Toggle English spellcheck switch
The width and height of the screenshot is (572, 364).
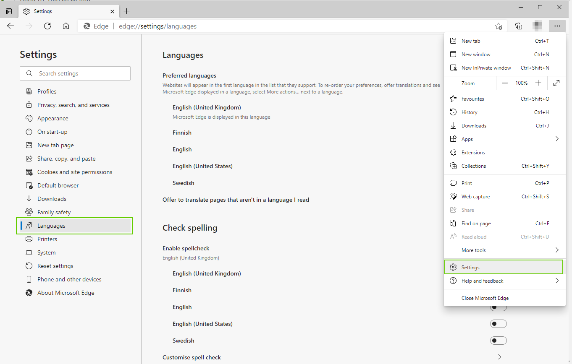499,308
